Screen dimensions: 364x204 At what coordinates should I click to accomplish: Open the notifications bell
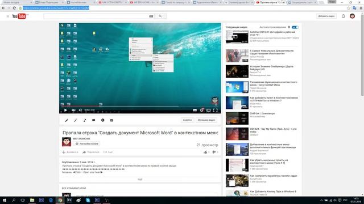point(343,16)
